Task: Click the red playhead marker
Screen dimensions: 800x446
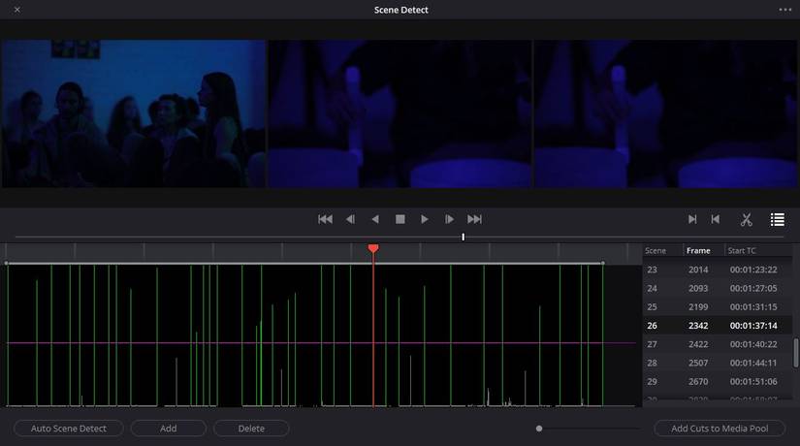Action: [373, 249]
